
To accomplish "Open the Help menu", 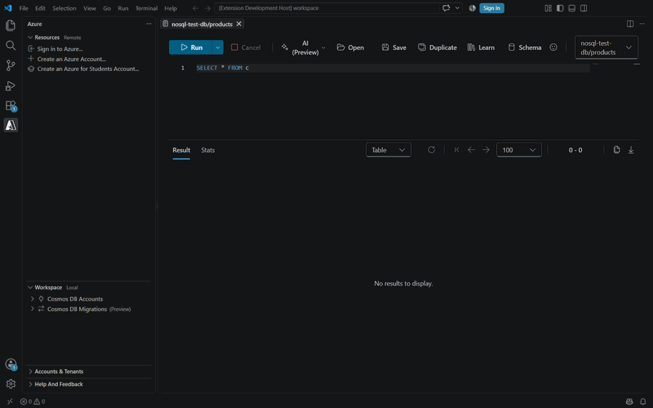I will click(171, 8).
